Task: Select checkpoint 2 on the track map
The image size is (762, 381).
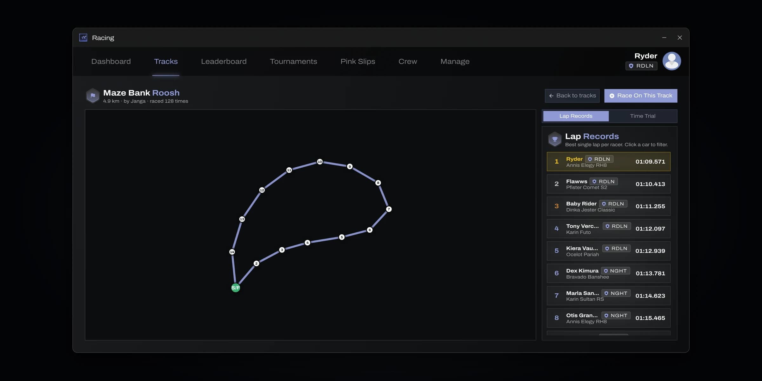Action: [x=256, y=263]
